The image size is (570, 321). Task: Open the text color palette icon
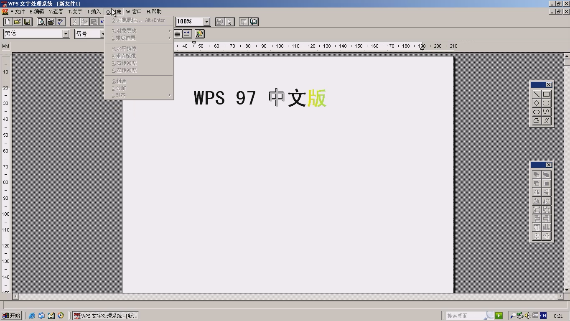coord(200,34)
